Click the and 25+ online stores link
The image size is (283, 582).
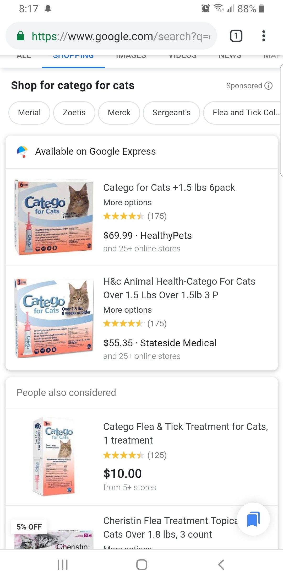click(142, 249)
